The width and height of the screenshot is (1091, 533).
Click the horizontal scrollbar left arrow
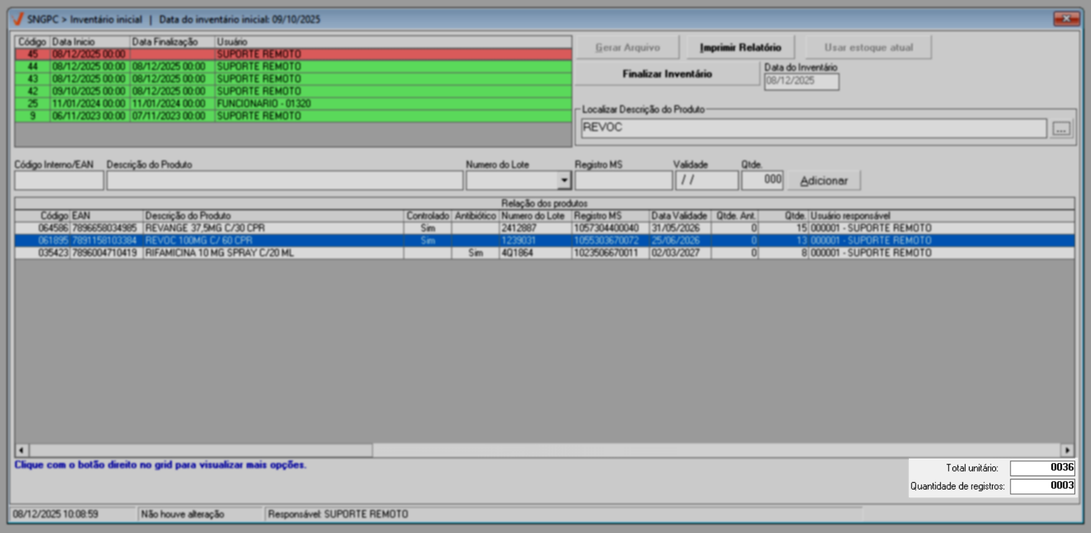click(x=22, y=450)
